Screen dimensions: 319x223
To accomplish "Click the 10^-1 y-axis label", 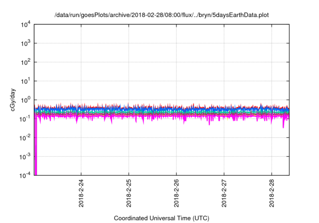I will coord(25,119).
